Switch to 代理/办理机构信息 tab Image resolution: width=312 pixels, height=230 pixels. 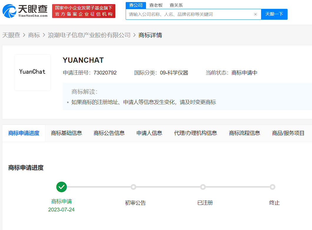coord(195,133)
